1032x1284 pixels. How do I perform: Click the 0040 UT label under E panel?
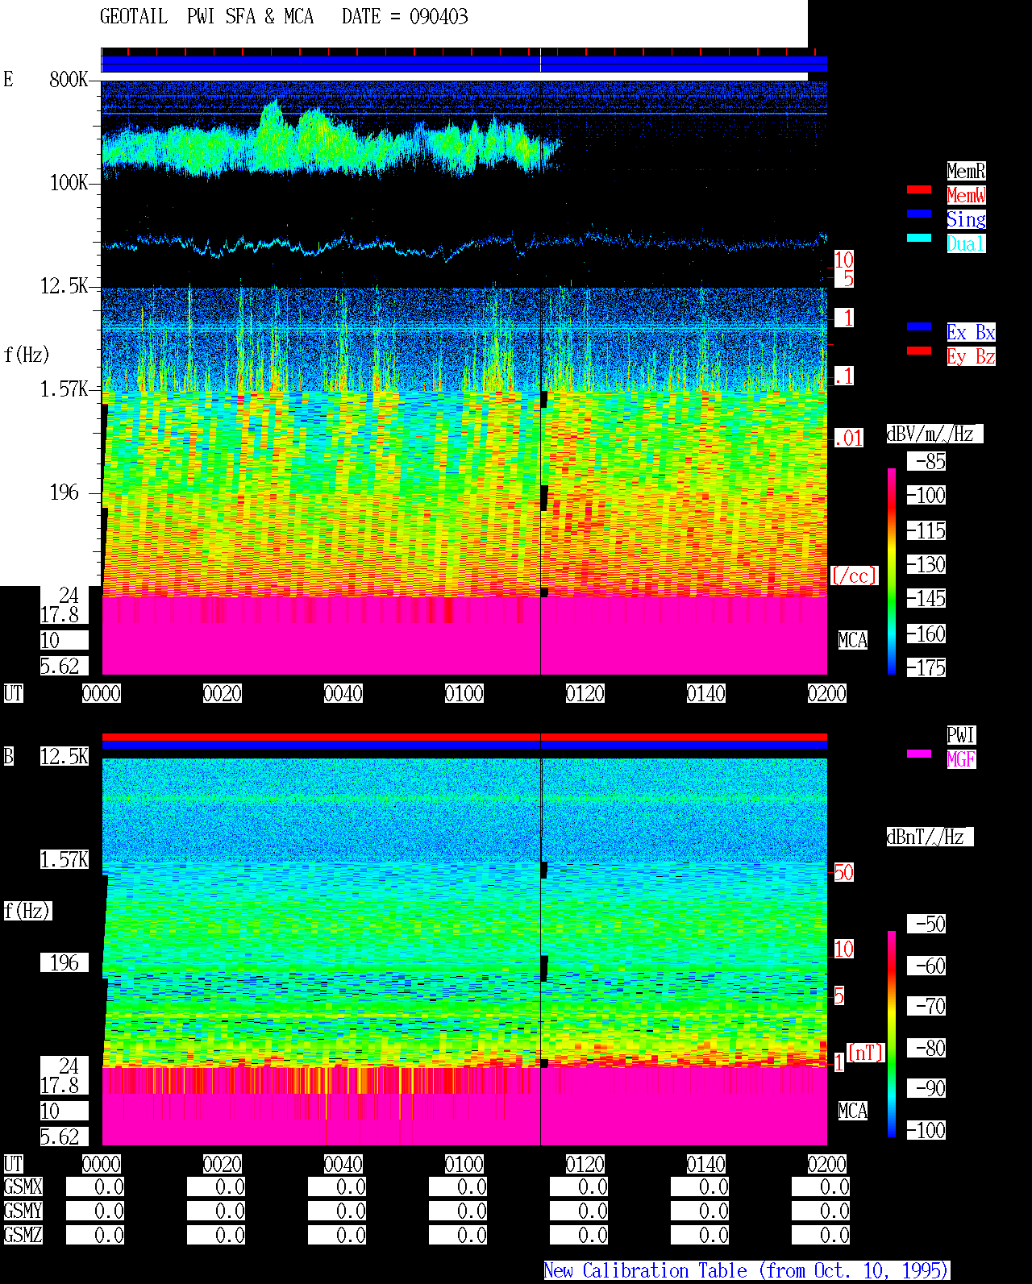(x=343, y=693)
